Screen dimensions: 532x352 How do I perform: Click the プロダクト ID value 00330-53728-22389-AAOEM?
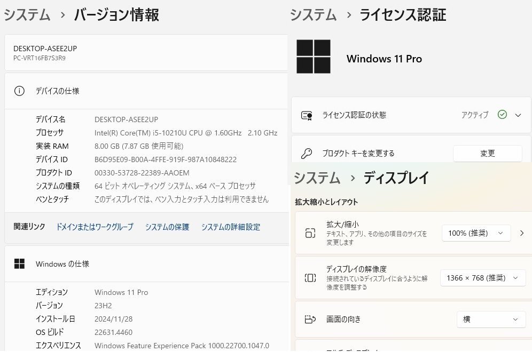[142, 173]
